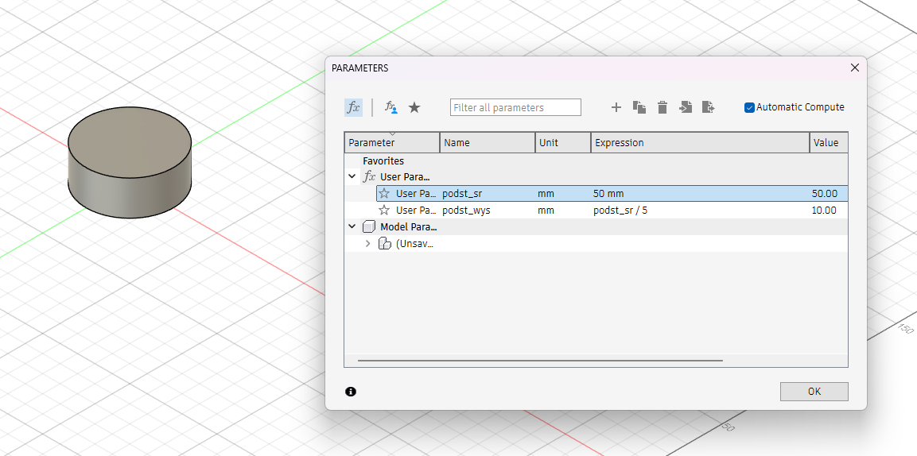Screen dimensions: 917x456
Task: Click the copy parameters icon
Action: (639, 107)
